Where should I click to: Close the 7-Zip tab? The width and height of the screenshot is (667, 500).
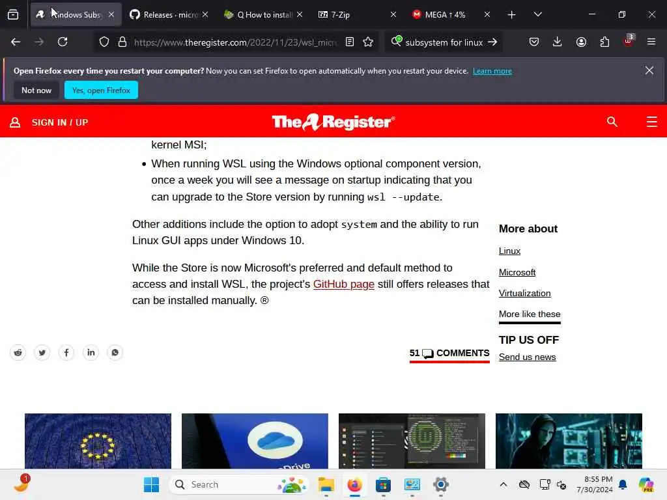click(x=393, y=15)
